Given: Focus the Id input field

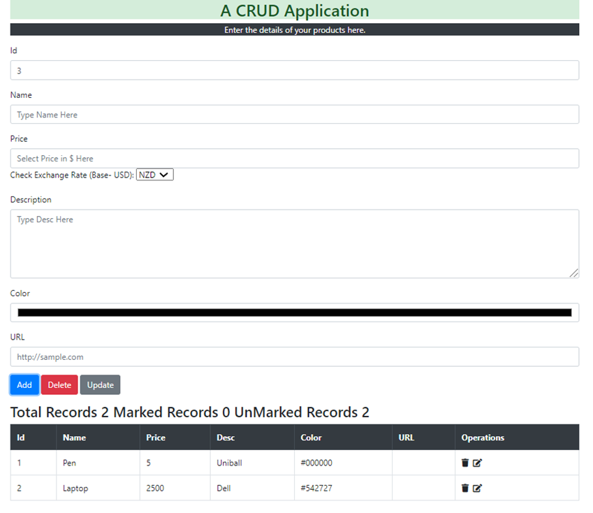Looking at the screenshot, I should (x=294, y=71).
